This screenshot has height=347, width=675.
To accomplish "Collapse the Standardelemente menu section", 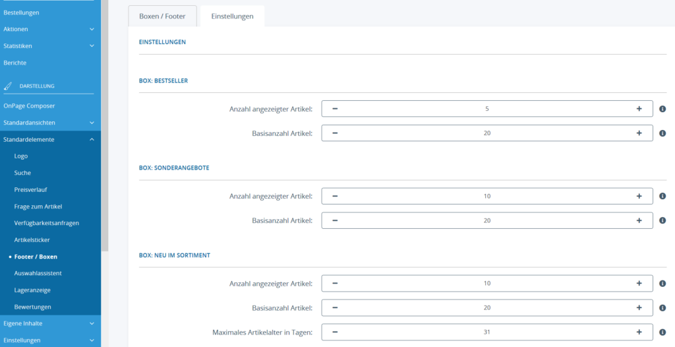I will click(92, 140).
